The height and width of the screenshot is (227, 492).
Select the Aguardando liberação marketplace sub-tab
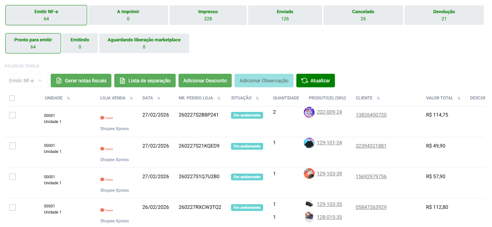[144, 43]
